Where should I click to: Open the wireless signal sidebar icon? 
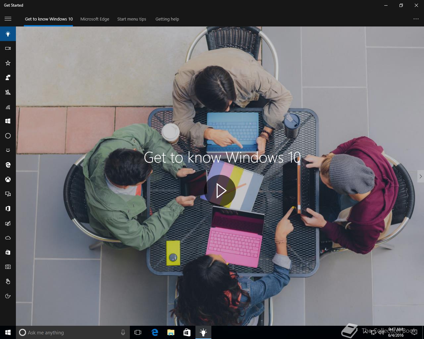coord(8,107)
